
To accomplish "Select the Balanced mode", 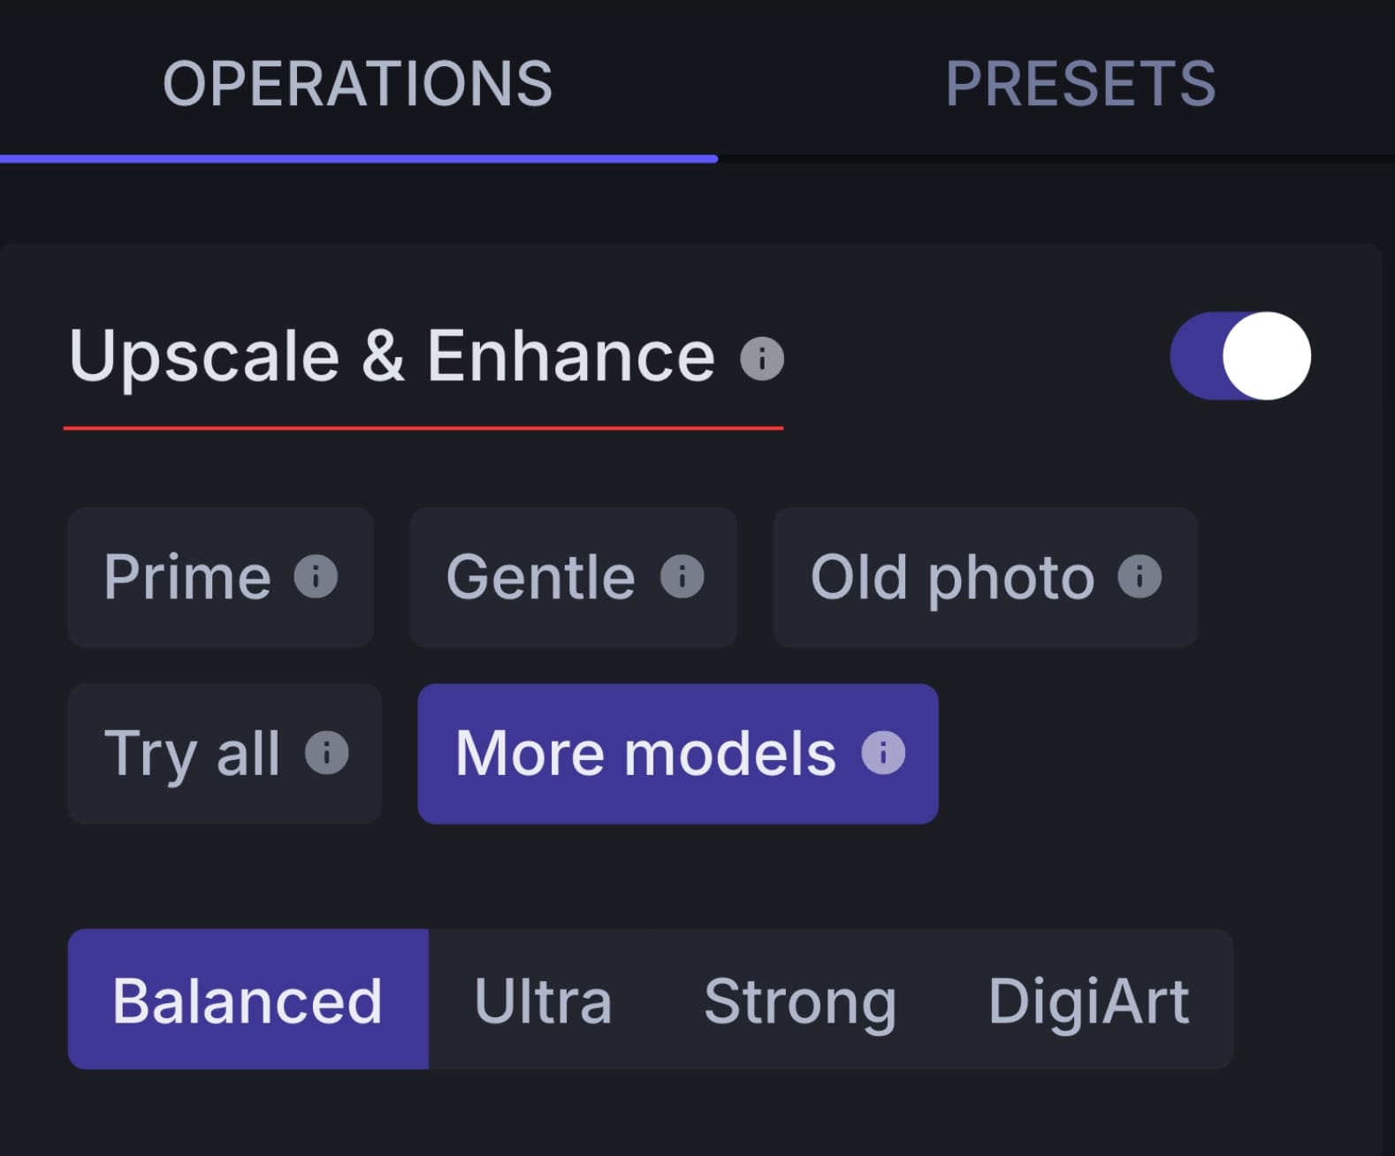I will 248,1000.
